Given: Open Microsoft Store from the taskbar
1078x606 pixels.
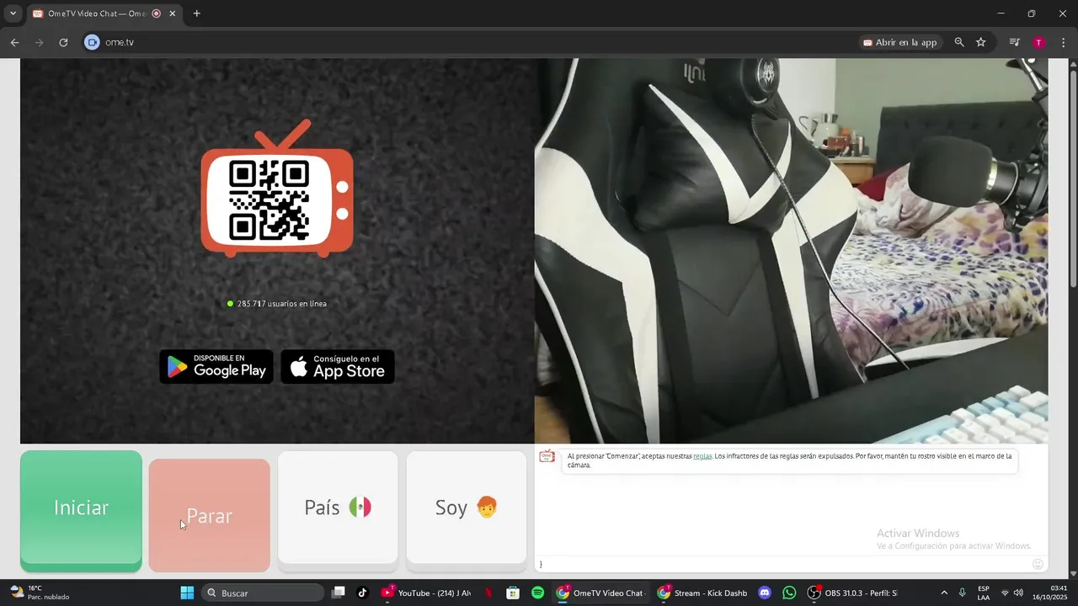Looking at the screenshot, I should click(x=512, y=593).
